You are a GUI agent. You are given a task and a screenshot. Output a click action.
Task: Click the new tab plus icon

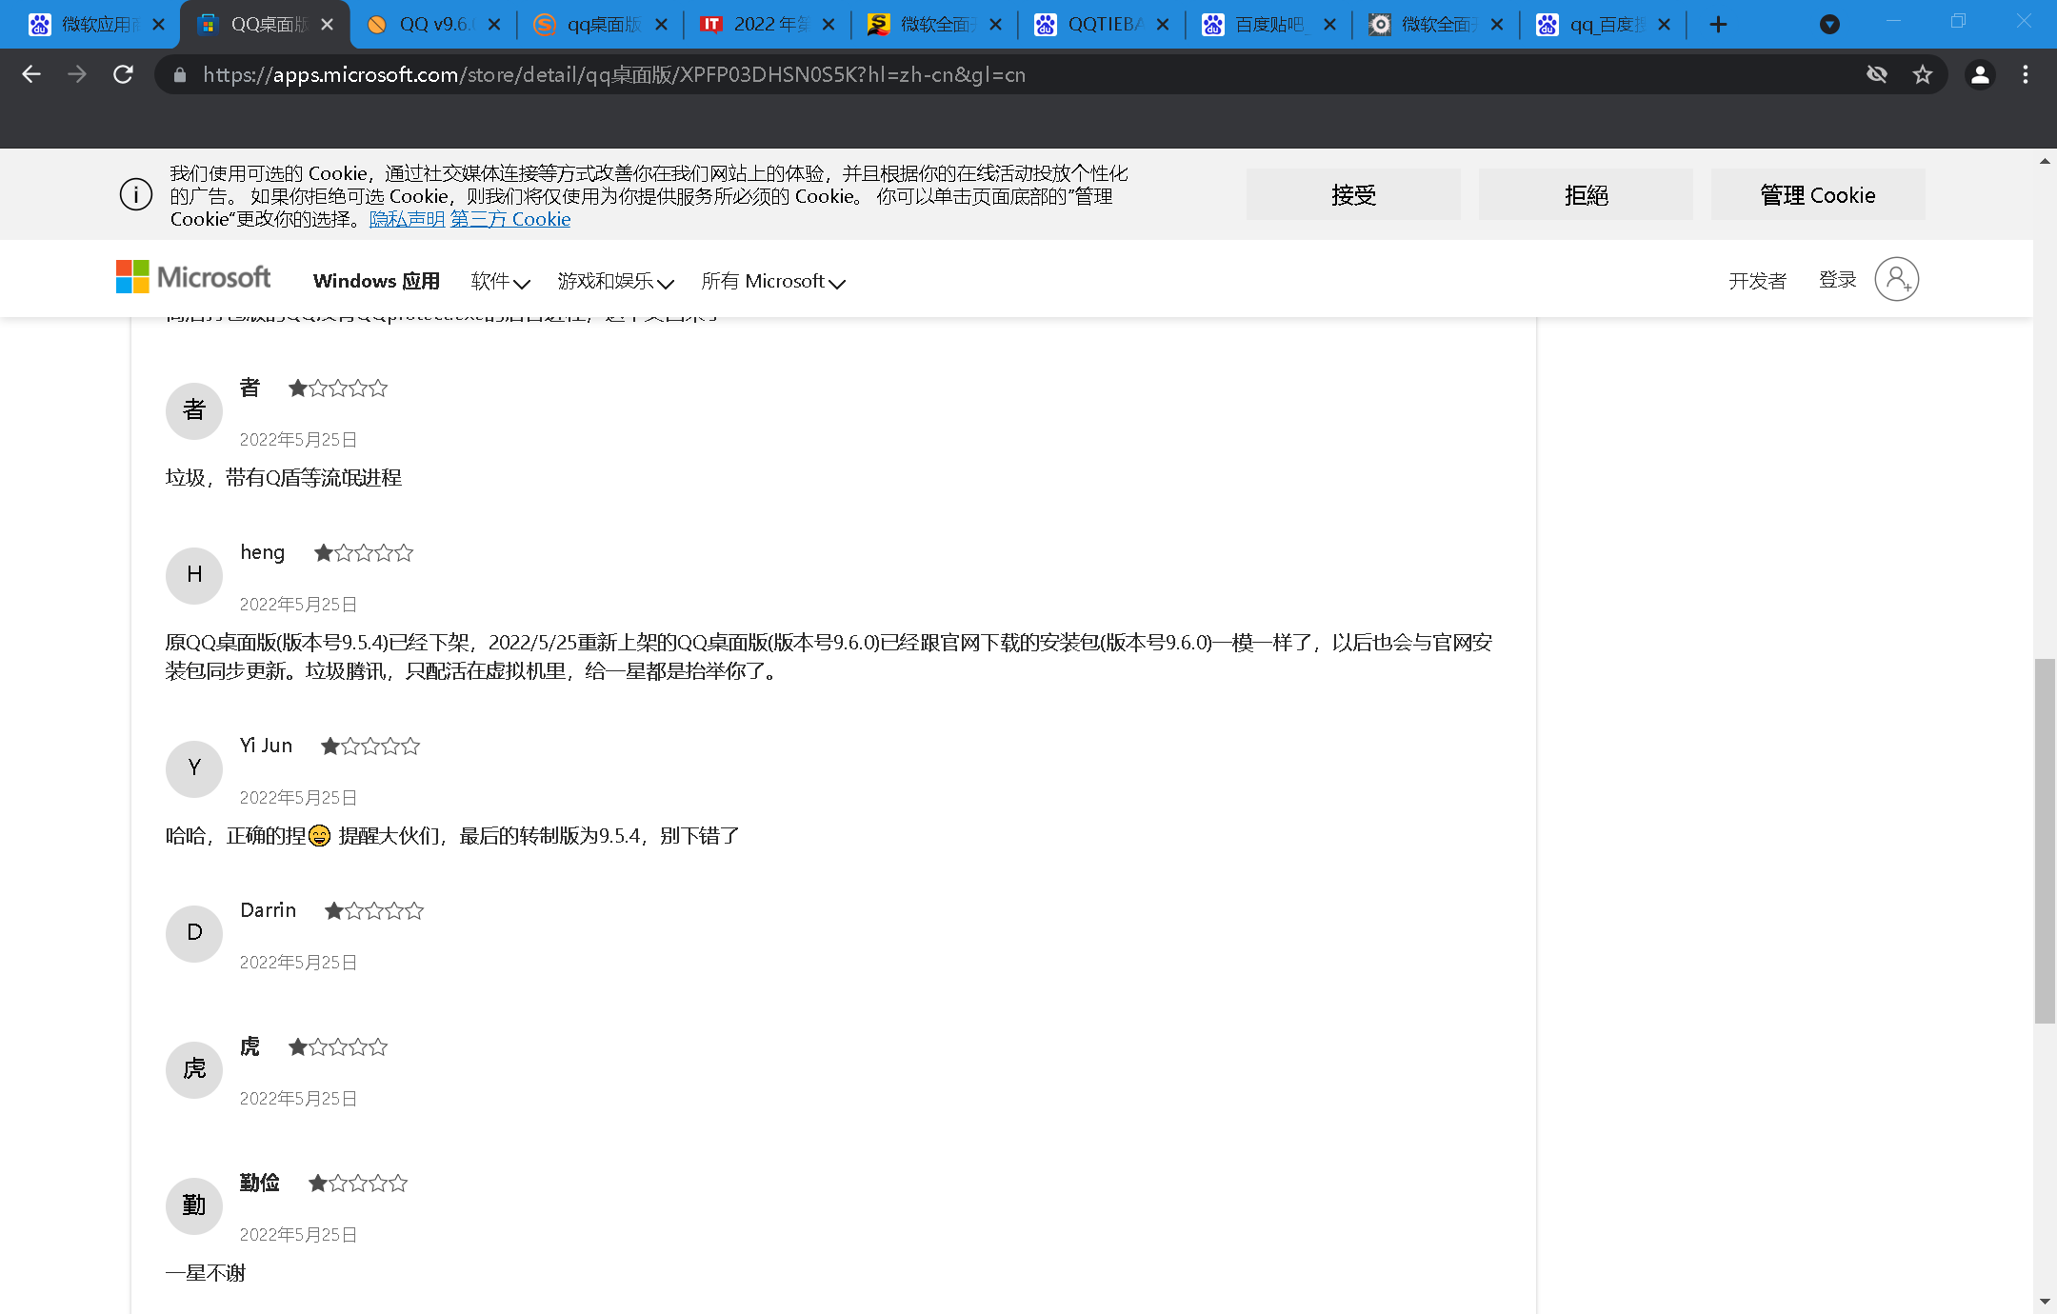coord(1718,25)
